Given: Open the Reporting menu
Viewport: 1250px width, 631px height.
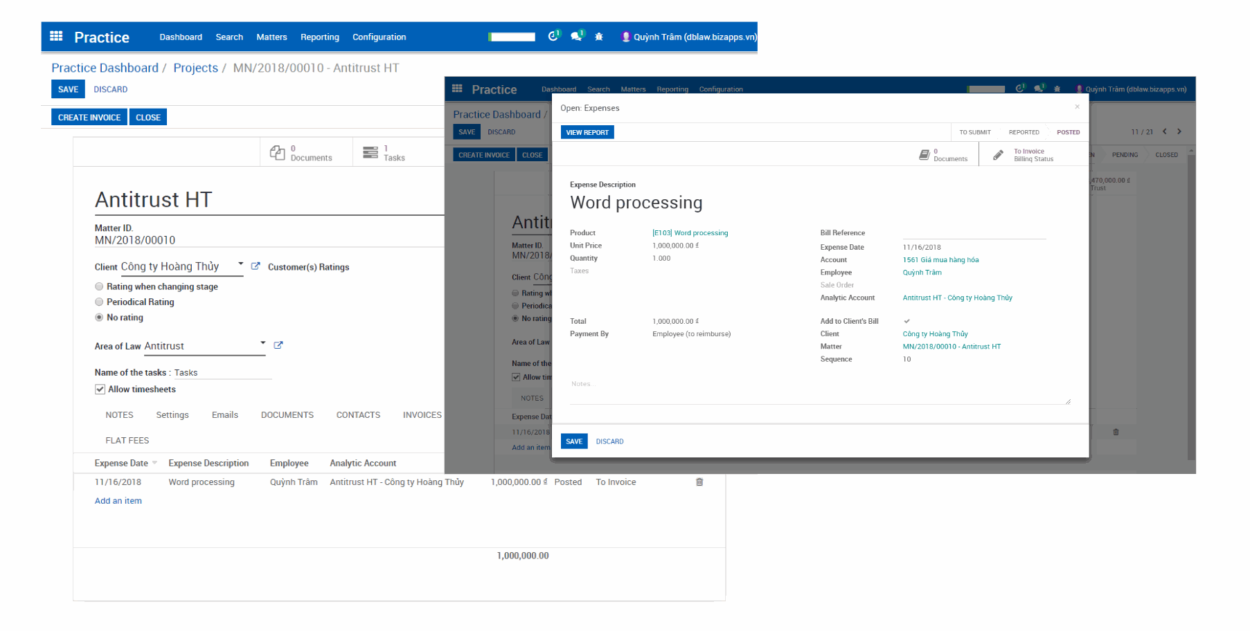Looking at the screenshot, I should (x=319, y=37).
